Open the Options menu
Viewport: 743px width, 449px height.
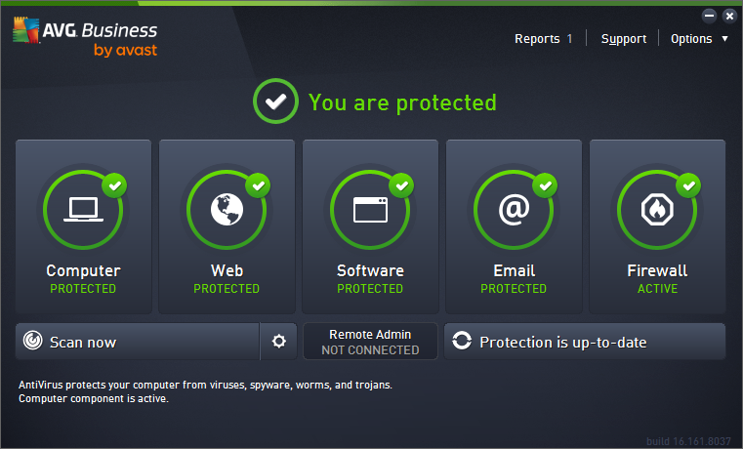(x=691, y=39)
